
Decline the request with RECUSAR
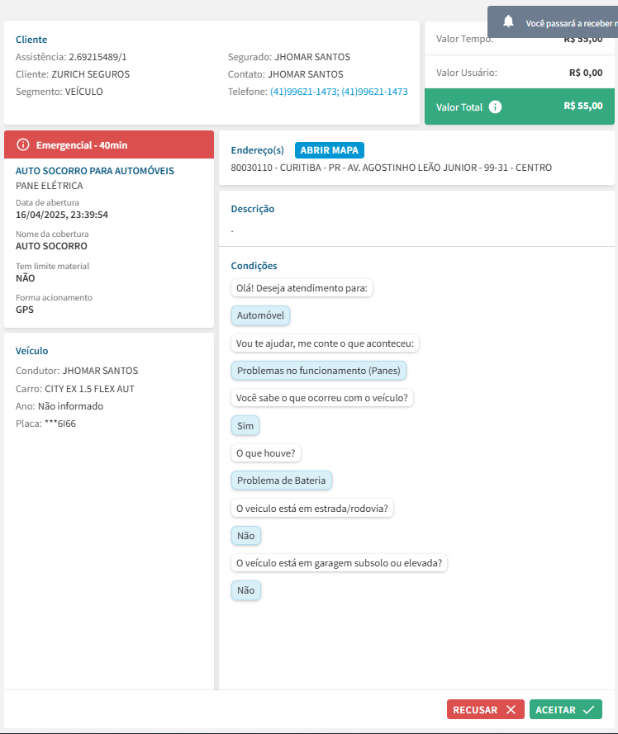485,710
